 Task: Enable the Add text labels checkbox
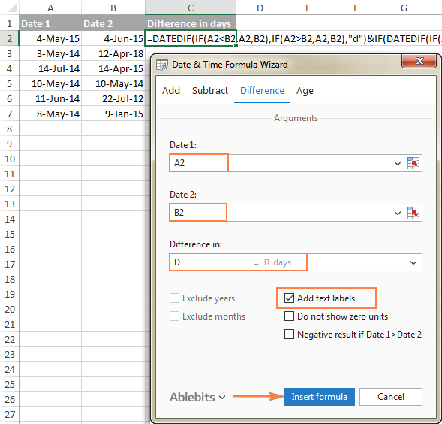pos(289,298)
